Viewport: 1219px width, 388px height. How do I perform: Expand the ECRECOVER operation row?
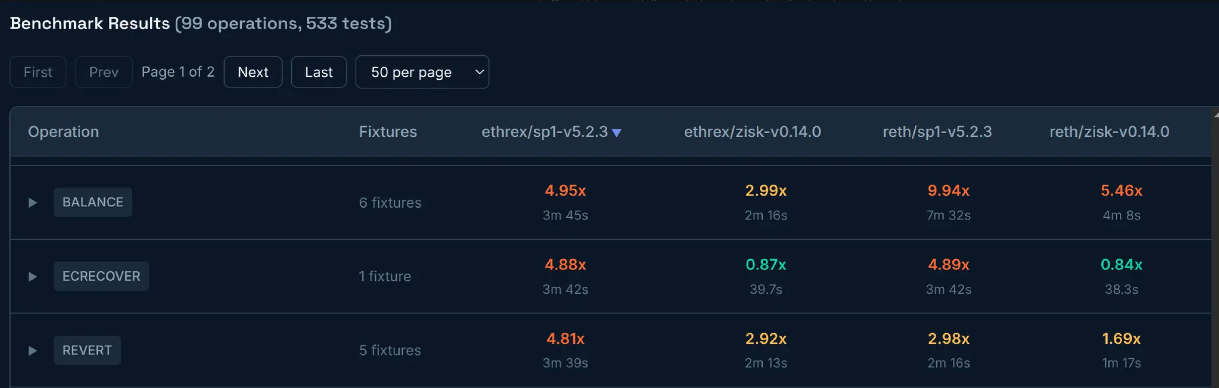click(32, 277)
